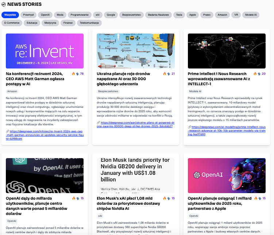Open deepnewz link for Ukraine drone swarms

(x=136, y=124)
